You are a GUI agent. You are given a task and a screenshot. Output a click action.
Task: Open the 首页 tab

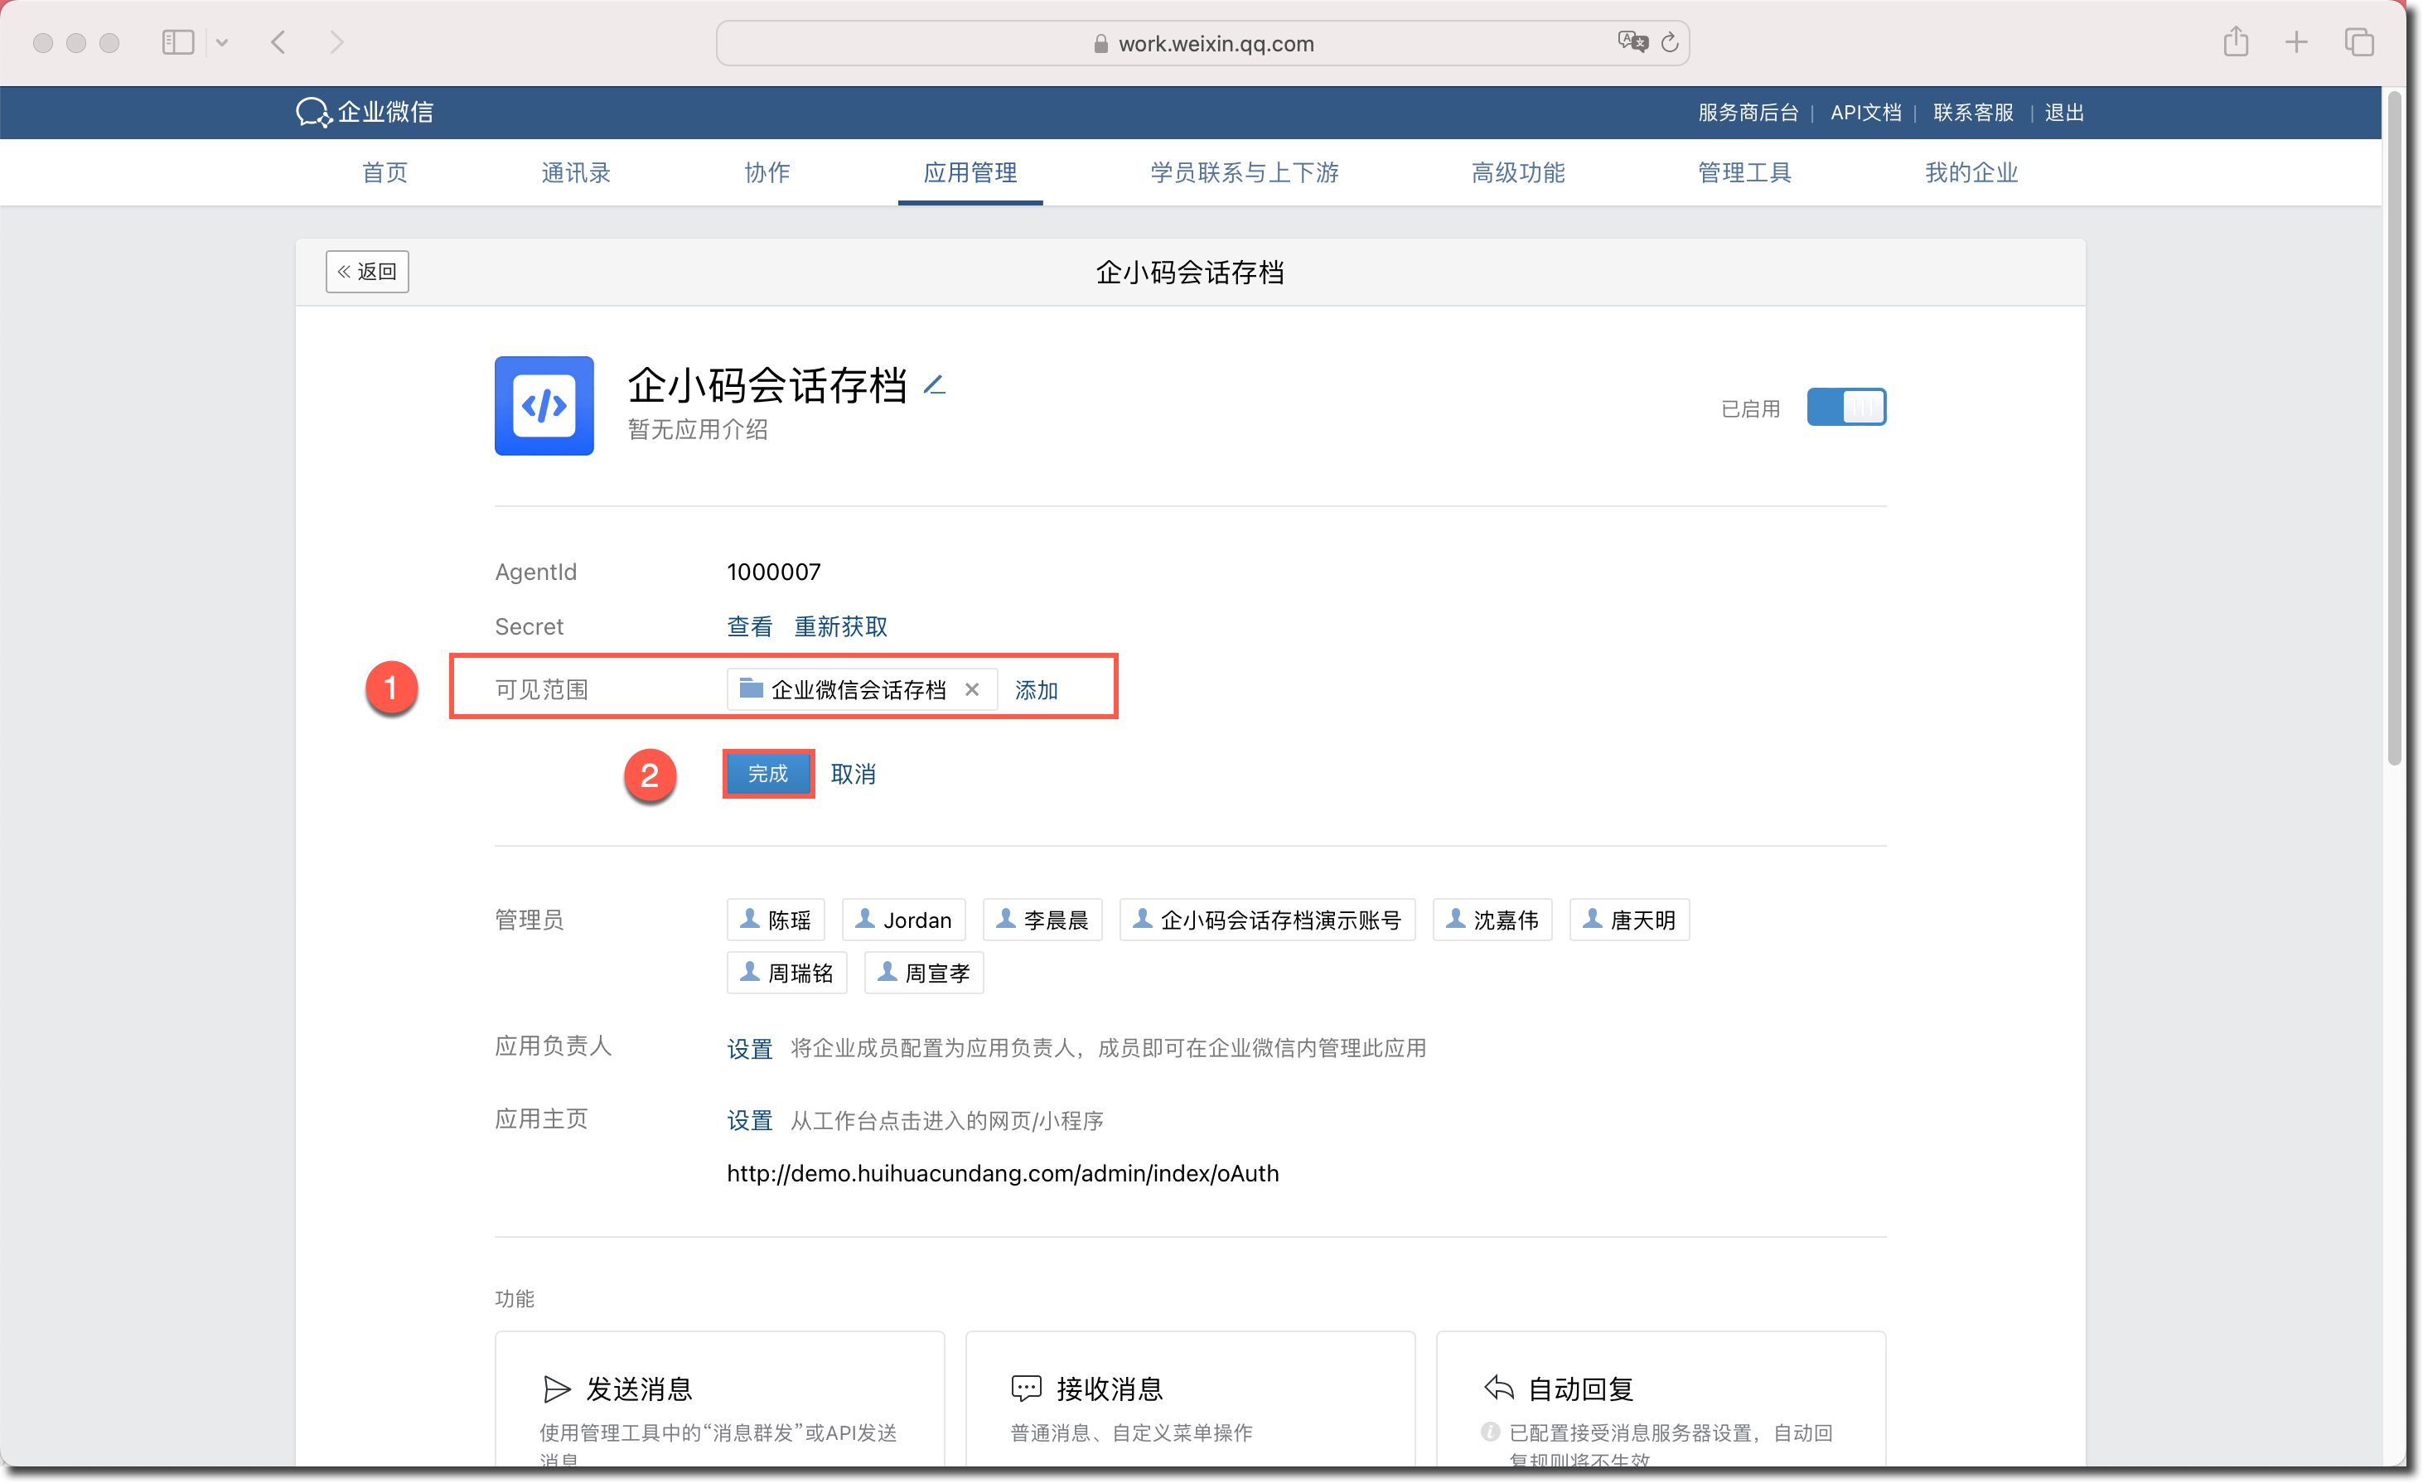coord(384,173)
